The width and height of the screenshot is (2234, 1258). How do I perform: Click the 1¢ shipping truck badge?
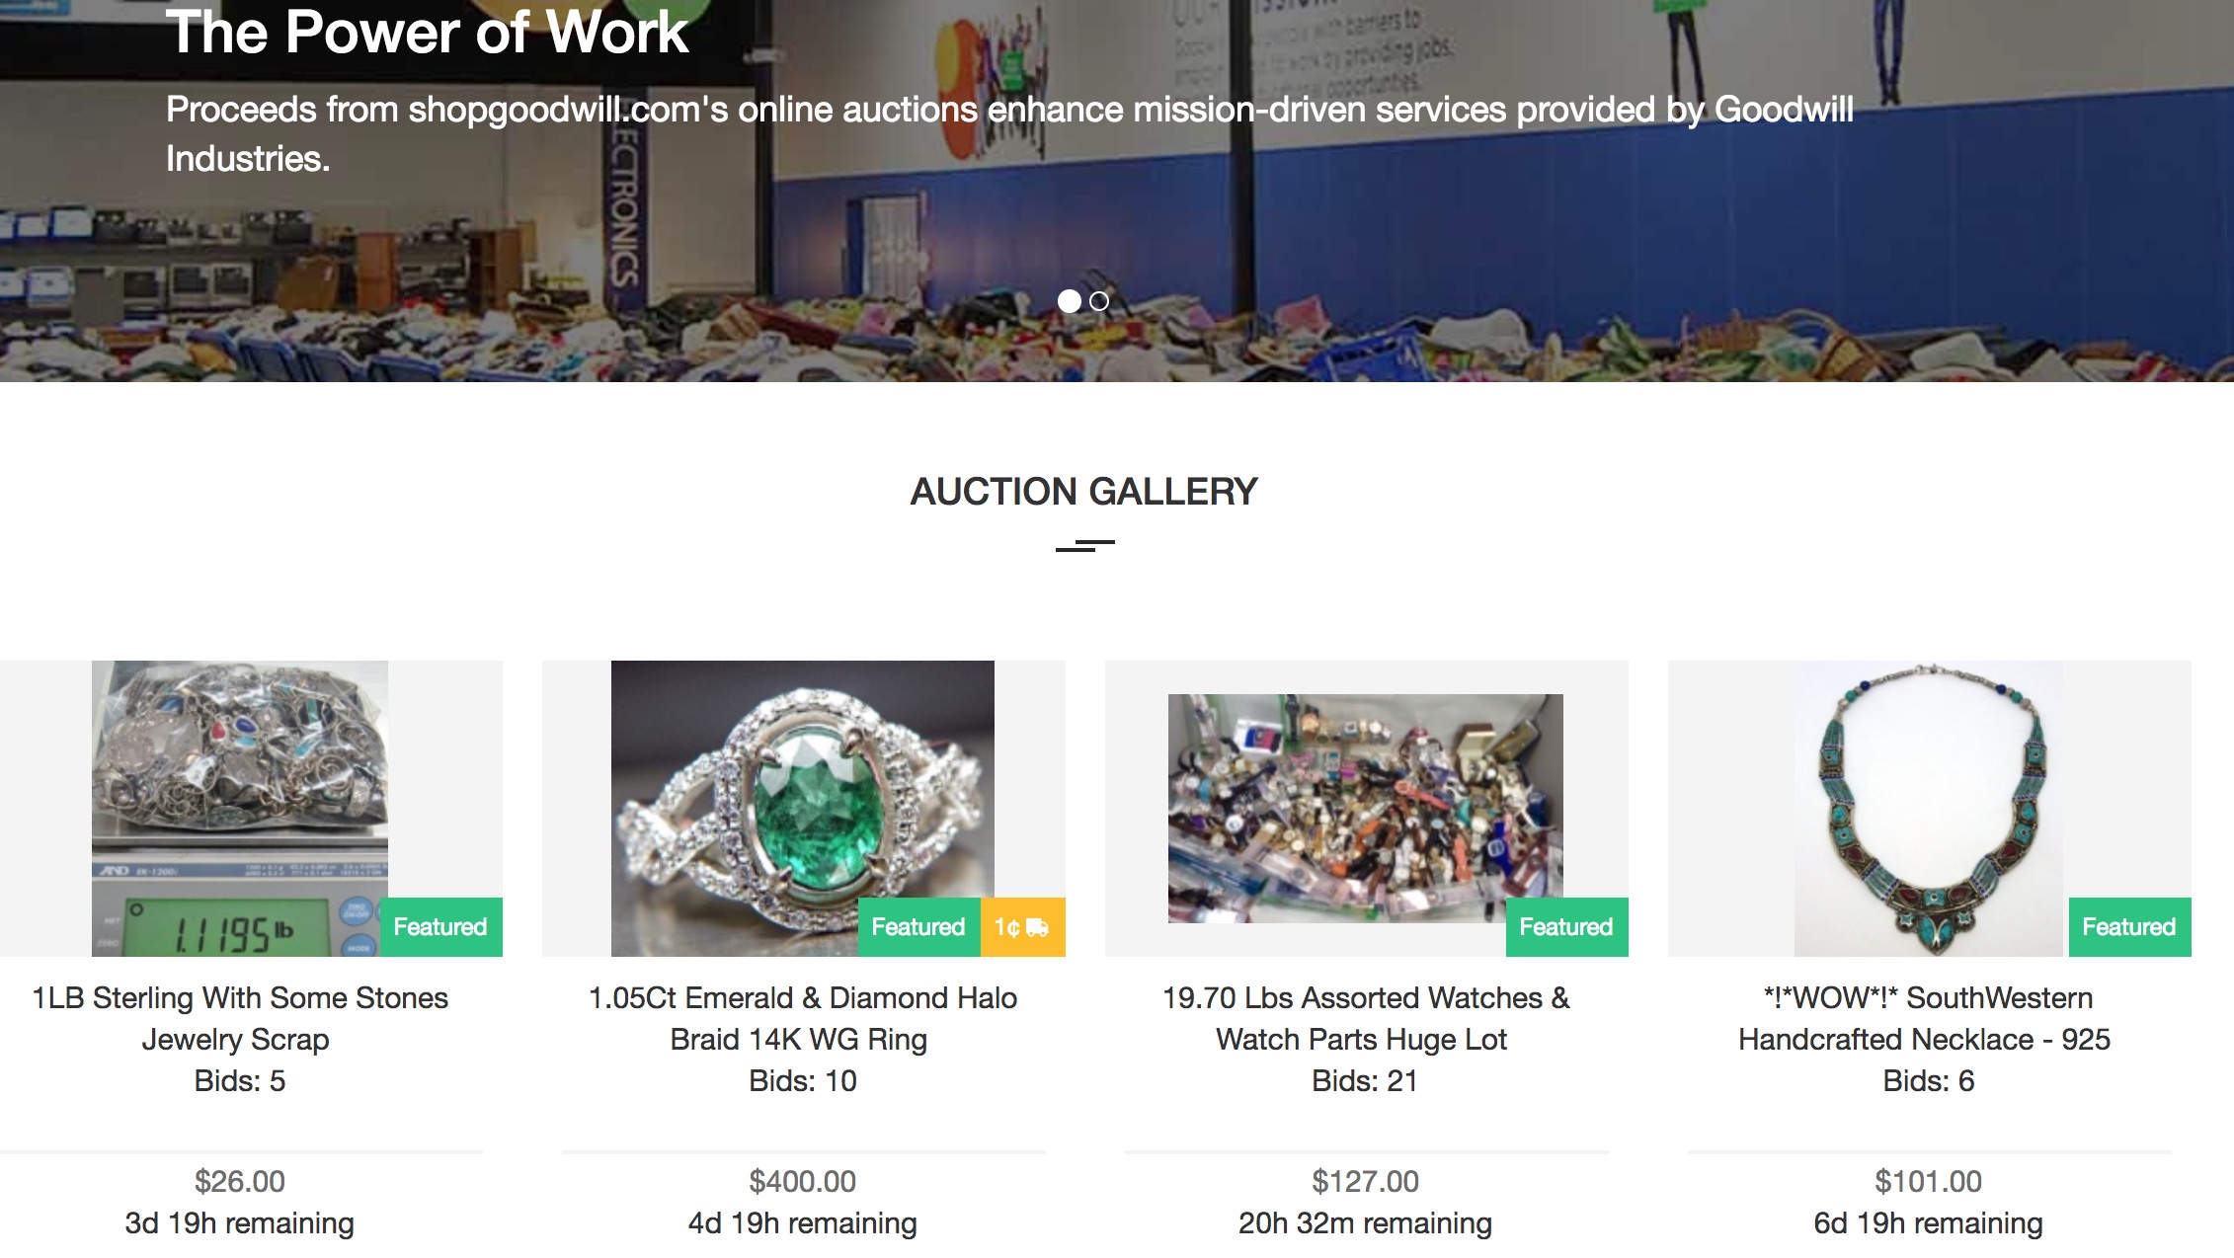pos(1022,927)
